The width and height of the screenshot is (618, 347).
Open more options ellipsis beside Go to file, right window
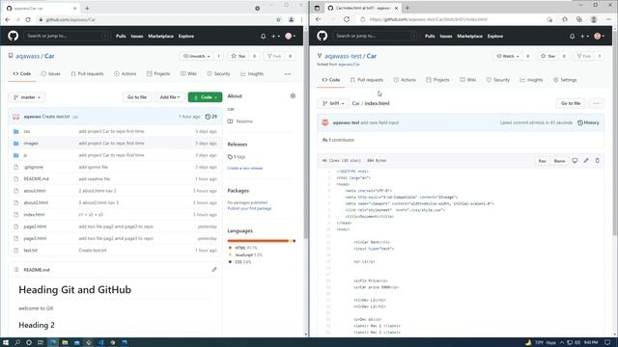[x=597, y=103]
